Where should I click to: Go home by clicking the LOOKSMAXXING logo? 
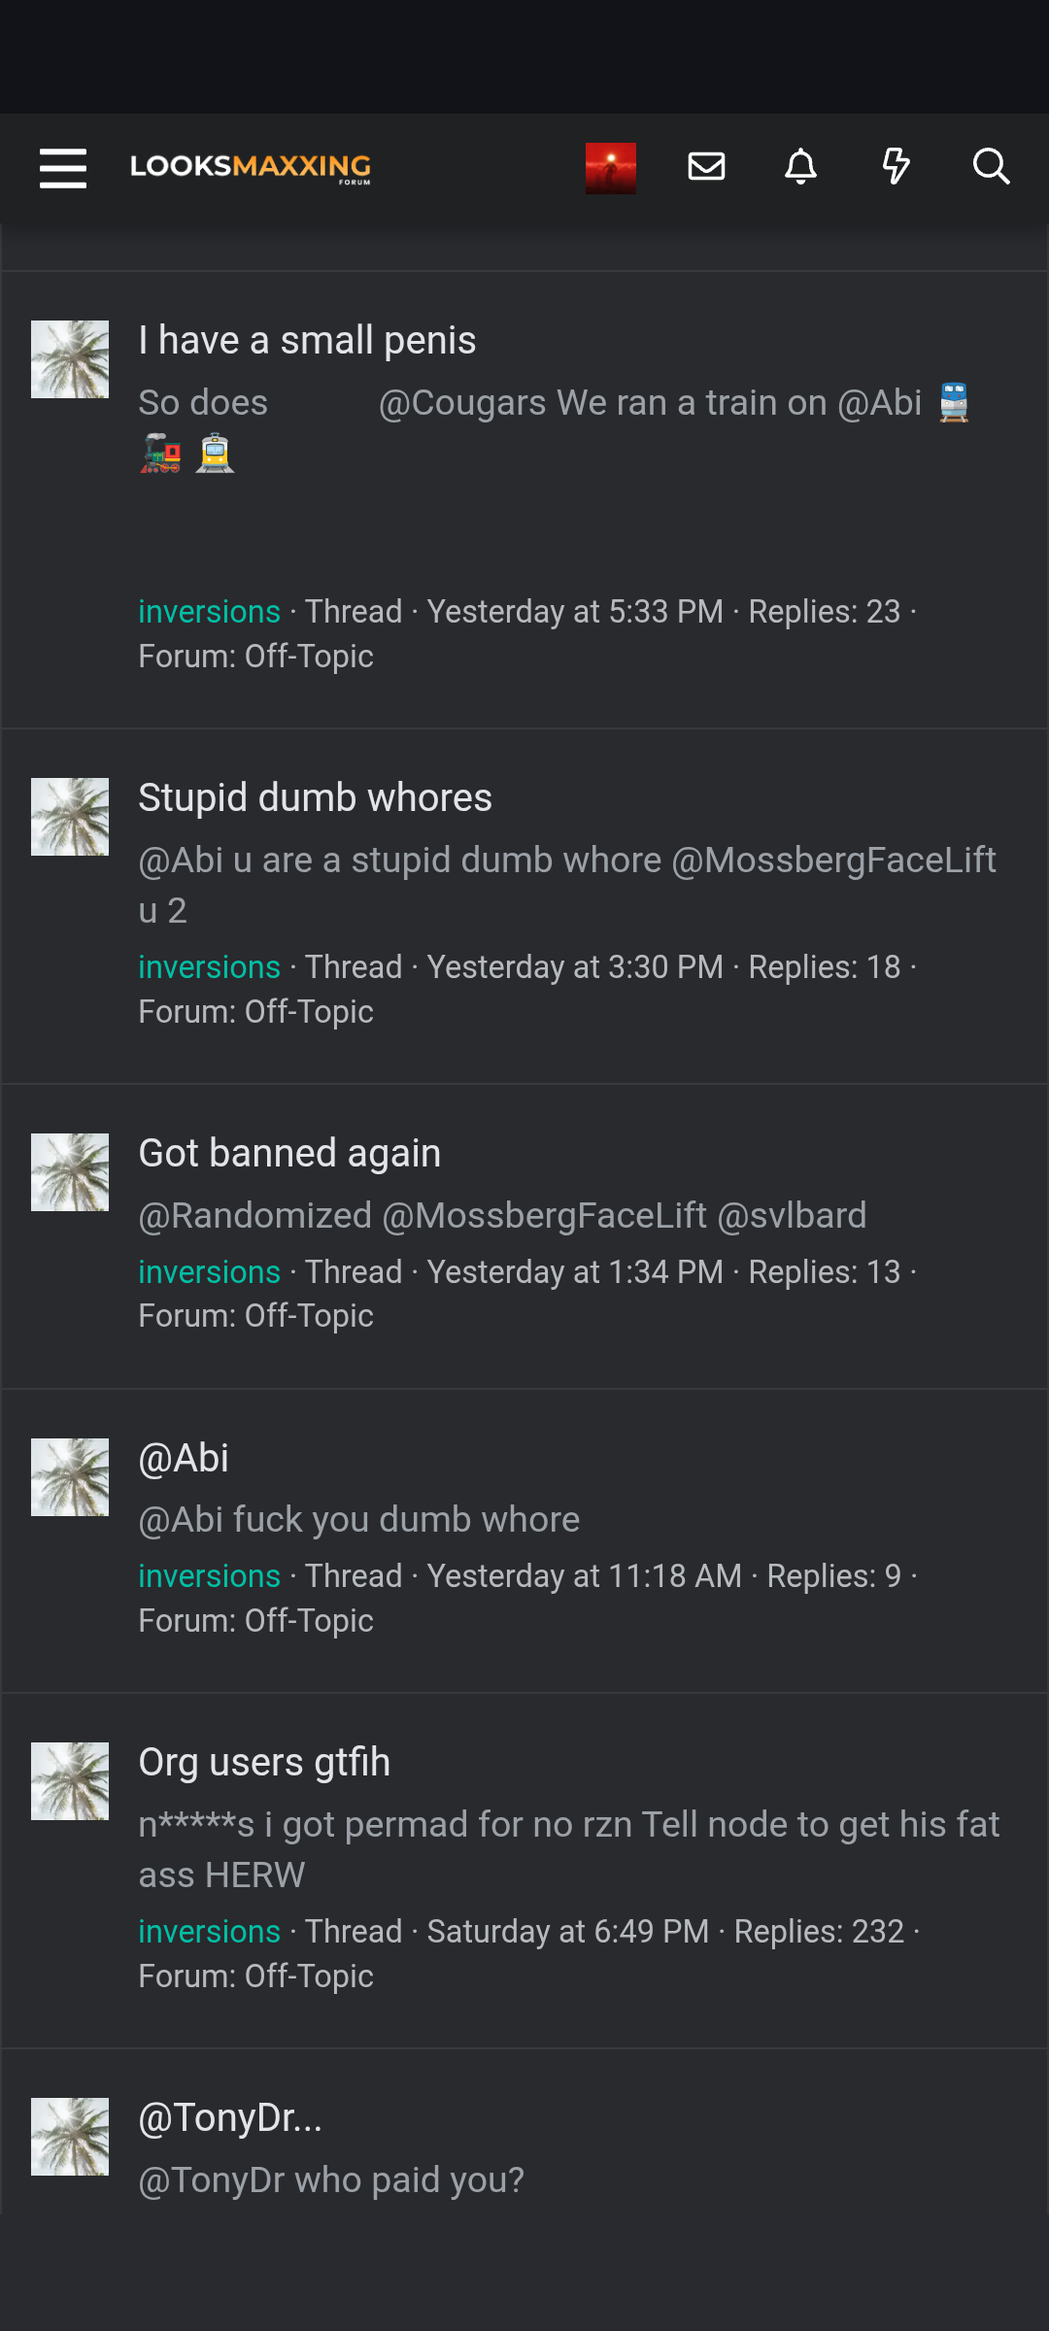251,168
